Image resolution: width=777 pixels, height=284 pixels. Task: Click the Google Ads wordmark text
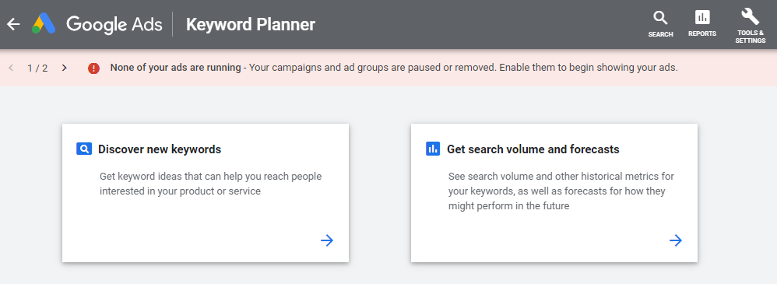[114, 24]
